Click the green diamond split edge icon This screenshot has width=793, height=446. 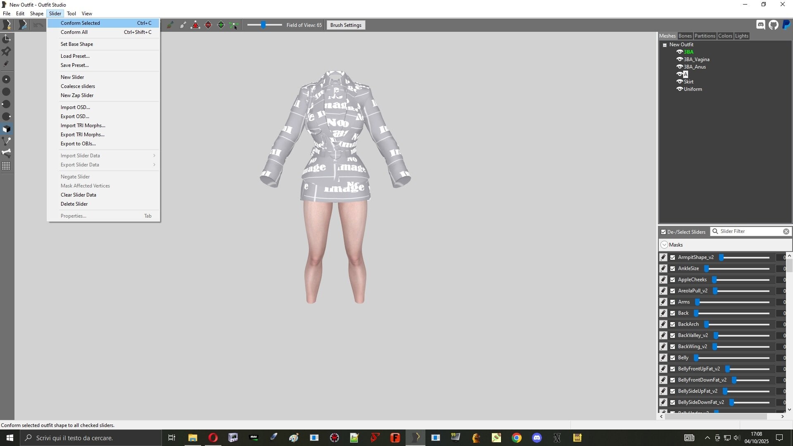221,25
